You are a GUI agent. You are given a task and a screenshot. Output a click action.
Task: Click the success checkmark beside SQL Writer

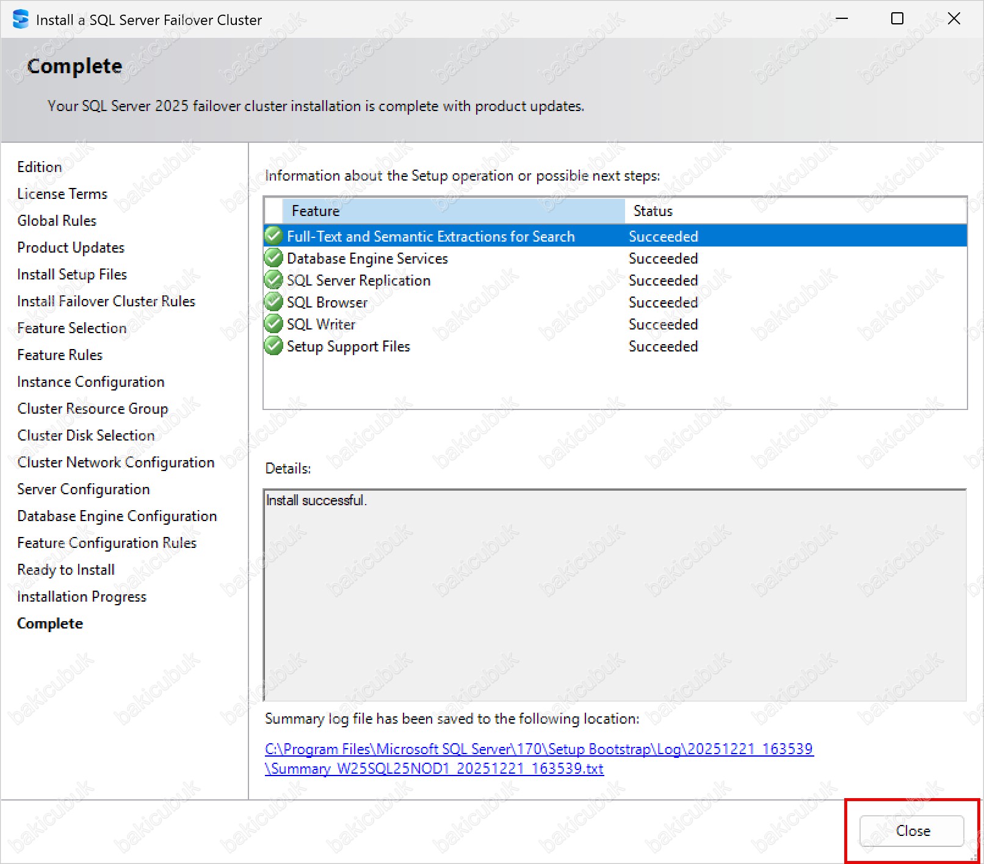tap(273, 324)
